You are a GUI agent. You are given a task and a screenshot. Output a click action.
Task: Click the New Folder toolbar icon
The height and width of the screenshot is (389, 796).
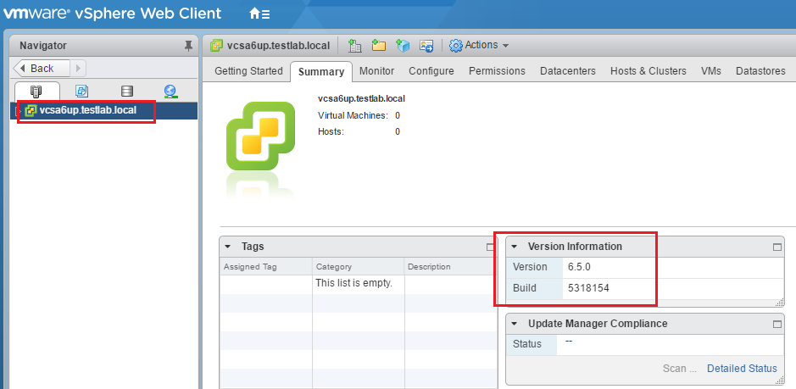click(x=379, y=46)
